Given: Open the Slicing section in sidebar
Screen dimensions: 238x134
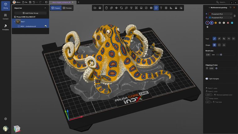Looking at the screenshot, I should pos(6,6).
